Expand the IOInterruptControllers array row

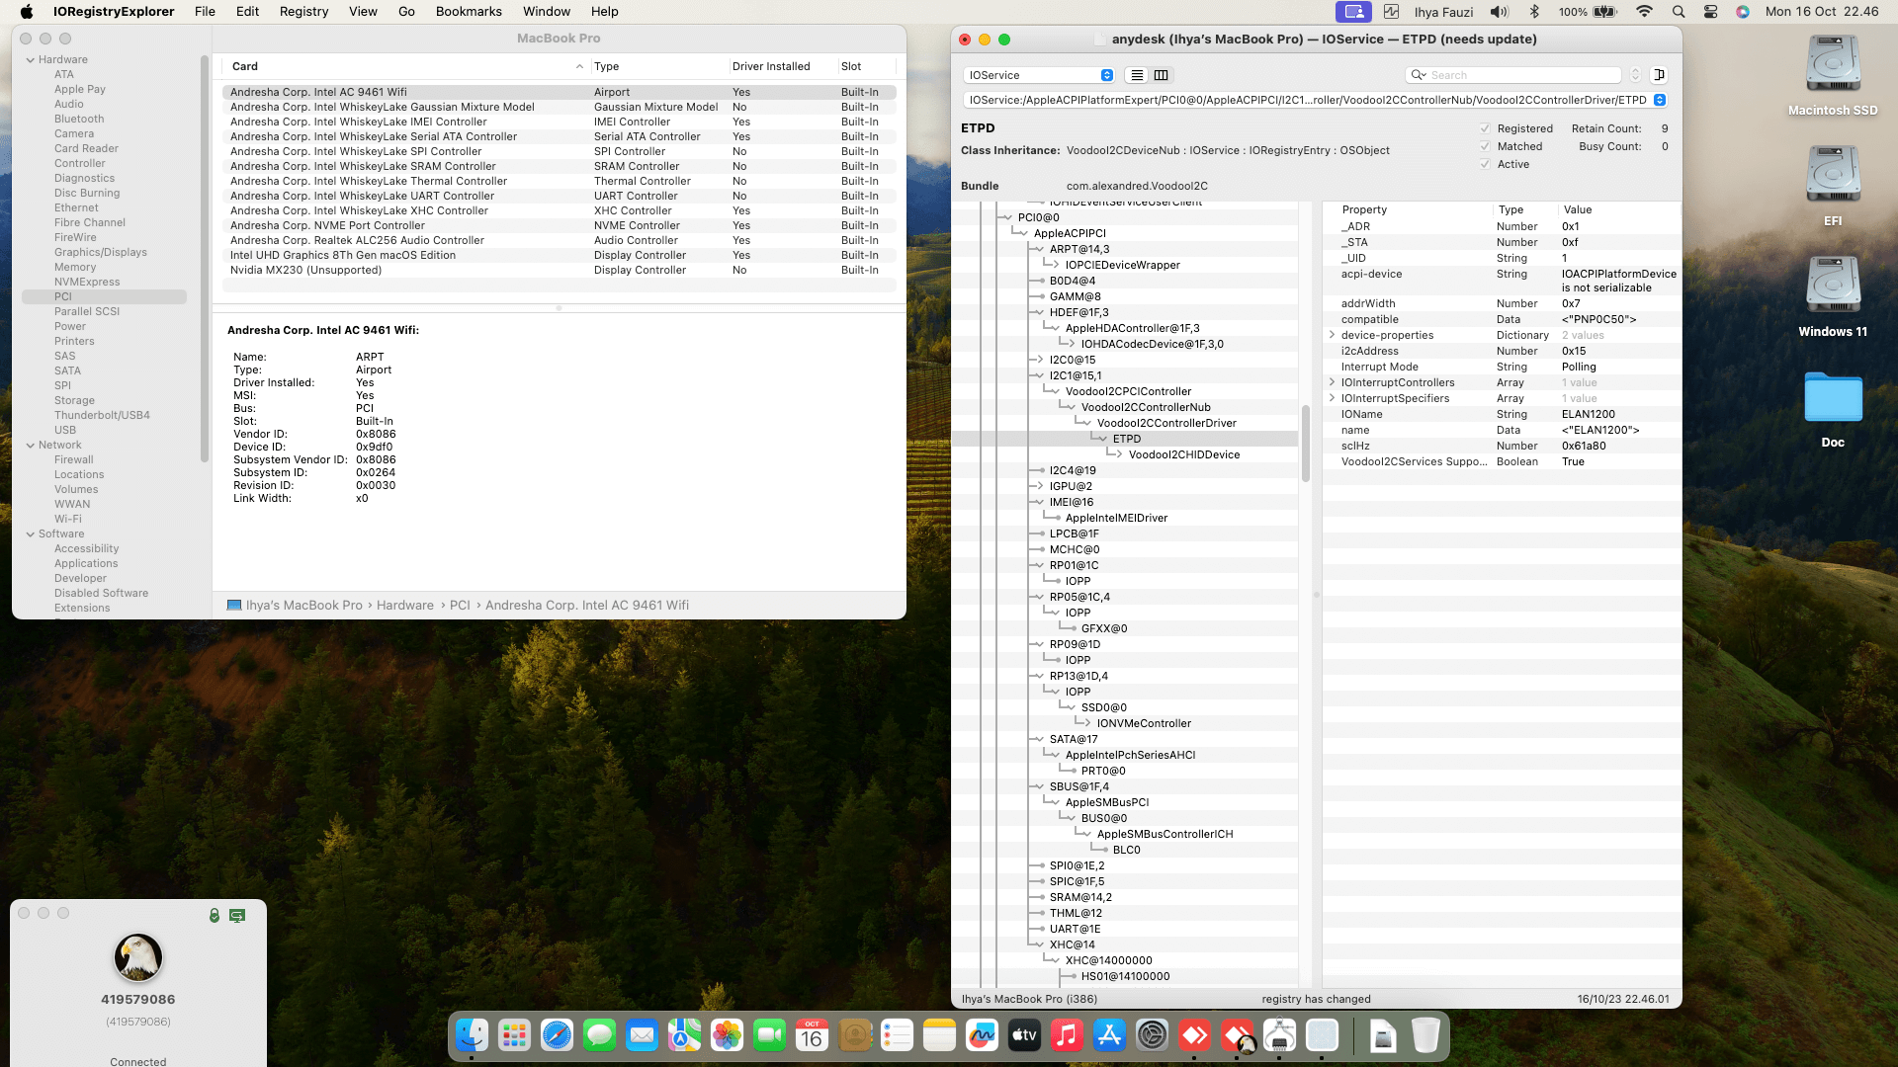point(1332,382)
